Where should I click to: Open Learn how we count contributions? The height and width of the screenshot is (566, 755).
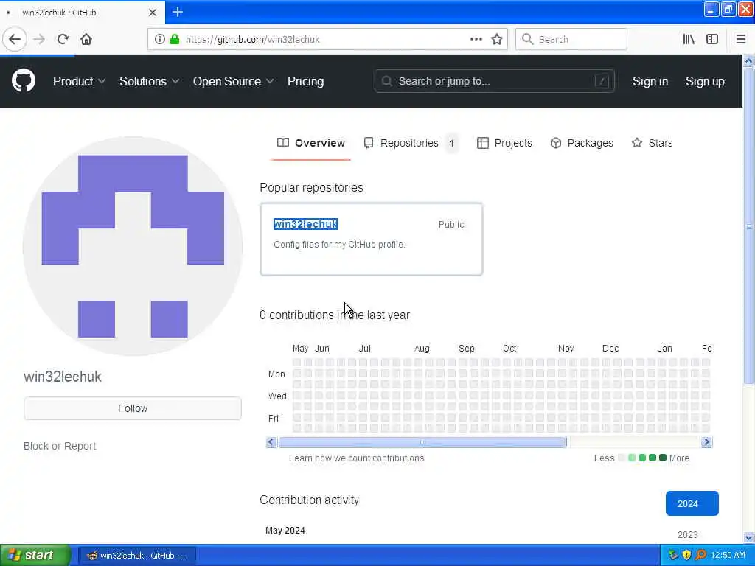356,458
